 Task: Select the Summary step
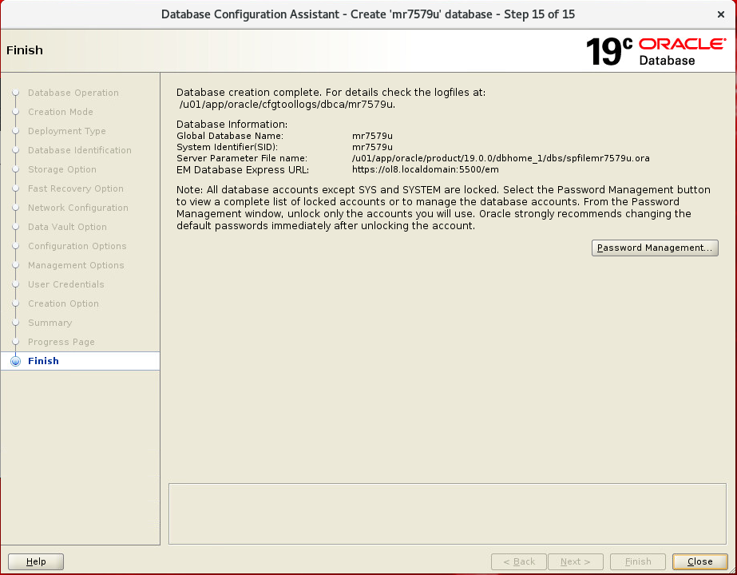[x=50, y=323]
